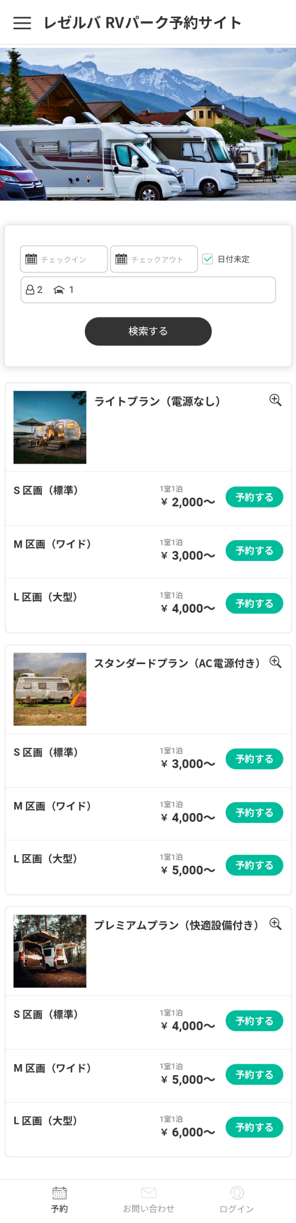The image size is (296, 1223).
Task: Open the ログイン tab
Action: point(236,1200)
